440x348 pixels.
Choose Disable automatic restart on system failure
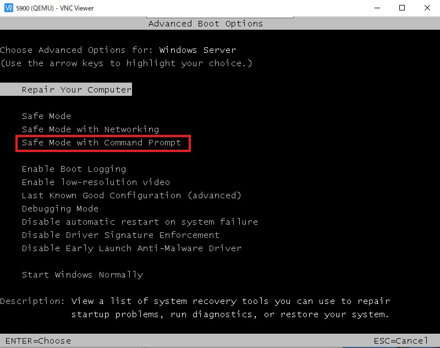point(140,221)
